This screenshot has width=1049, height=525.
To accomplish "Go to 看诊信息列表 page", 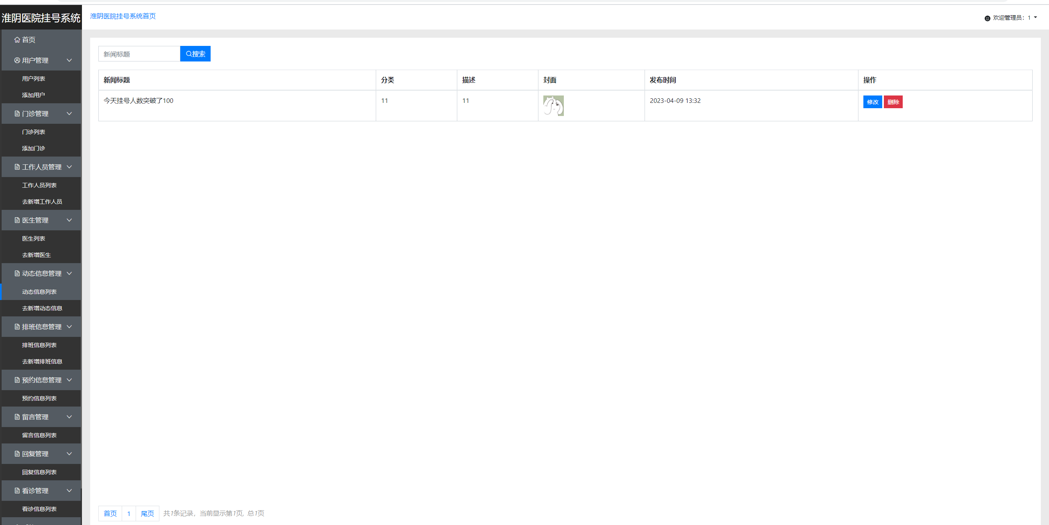I will pos(39,509).
